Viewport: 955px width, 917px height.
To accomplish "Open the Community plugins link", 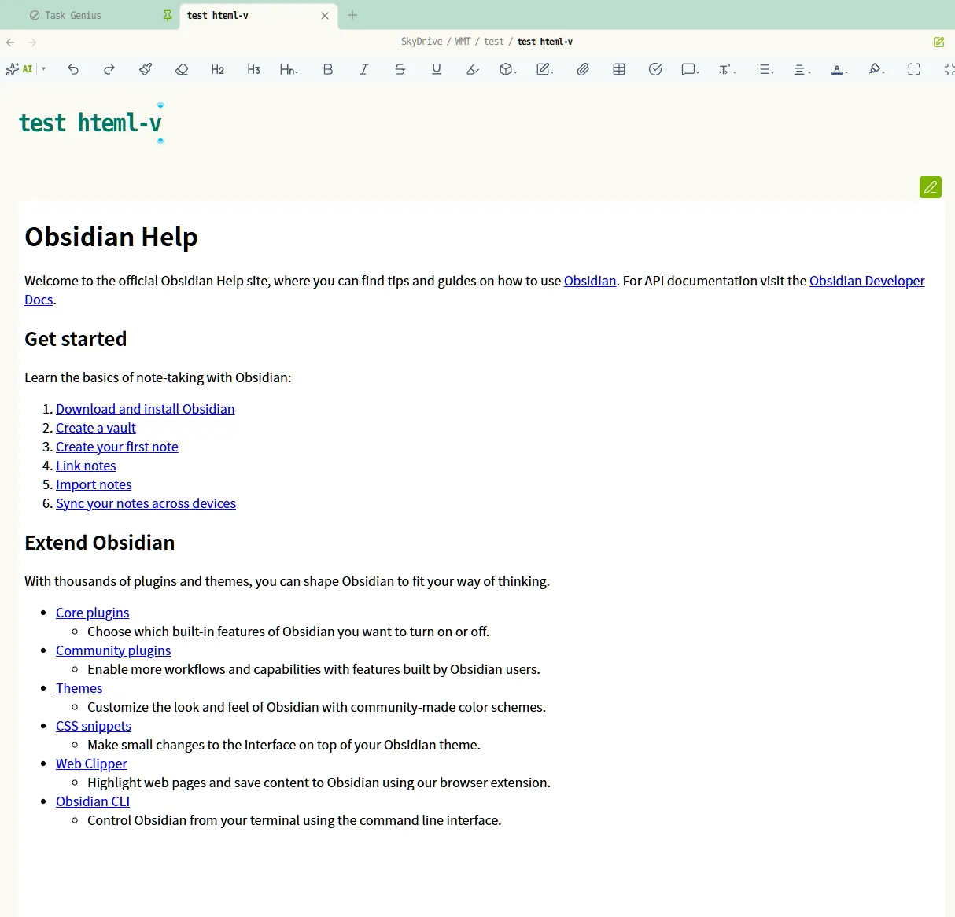I will click(113, 650).
